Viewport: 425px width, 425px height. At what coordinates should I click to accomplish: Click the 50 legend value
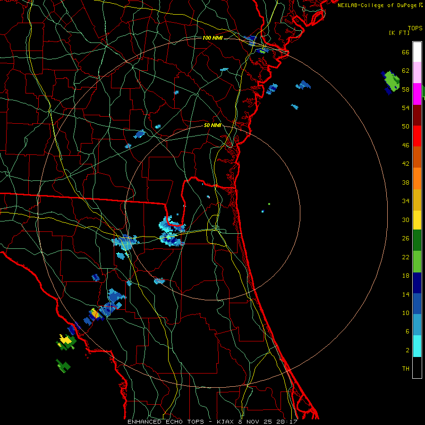[x=406, y=126]
